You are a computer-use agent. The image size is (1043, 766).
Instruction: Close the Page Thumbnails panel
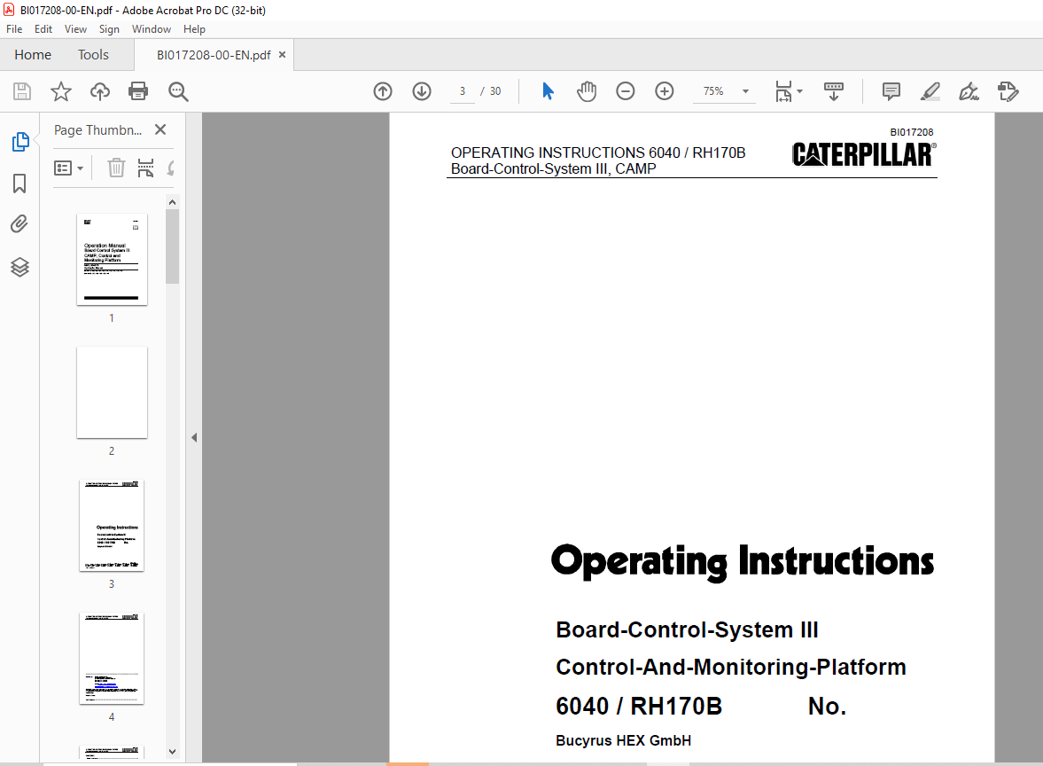(160, 129)
